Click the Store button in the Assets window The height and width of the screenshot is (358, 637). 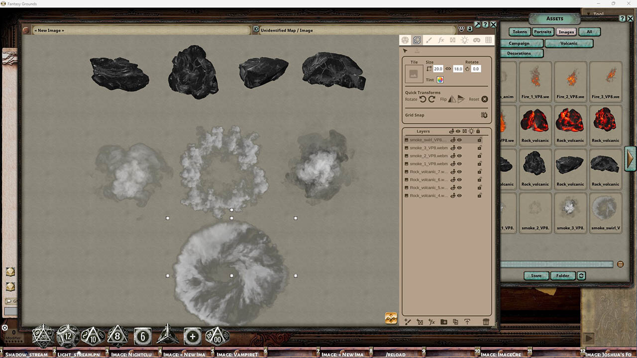tap(536, 275)
